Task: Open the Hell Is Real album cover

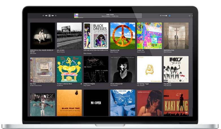Action: 69,36
